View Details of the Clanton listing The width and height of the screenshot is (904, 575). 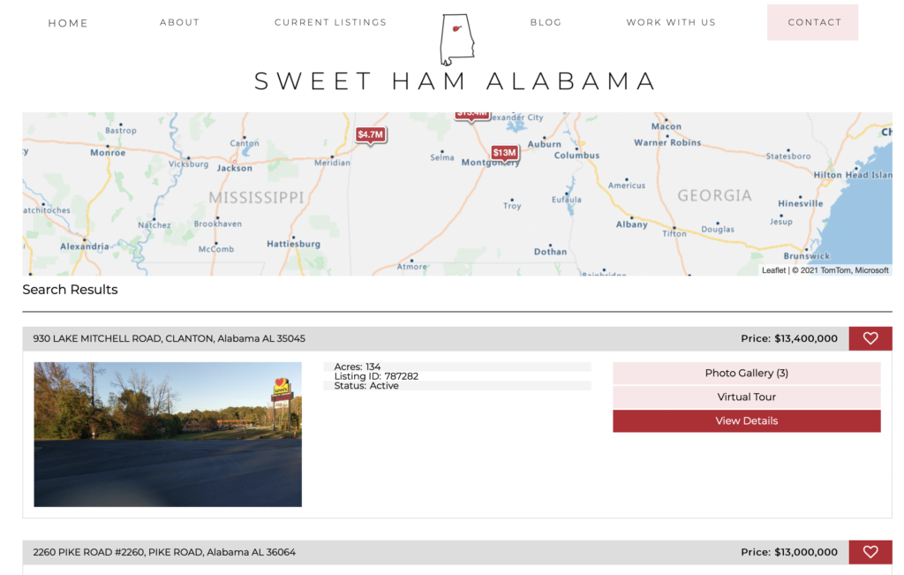point(747,421)
